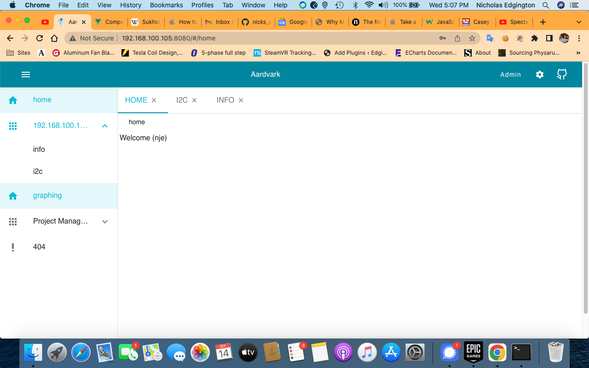Reload the page with the browser refresh icon
This screenshot has width=589, height=368.
40,38
